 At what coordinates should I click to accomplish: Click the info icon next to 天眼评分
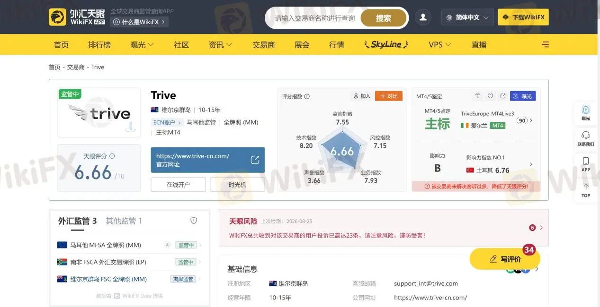point(112,156)
